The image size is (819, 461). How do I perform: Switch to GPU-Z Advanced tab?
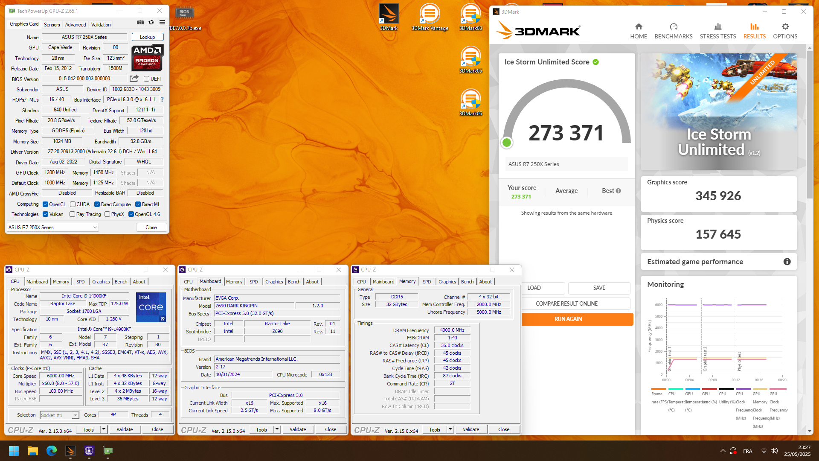coord(76,25)
